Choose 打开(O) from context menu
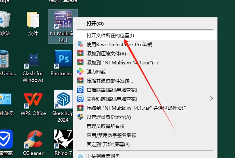The height and width of the screenshot is (158, 235). click(x=145, y=23)
